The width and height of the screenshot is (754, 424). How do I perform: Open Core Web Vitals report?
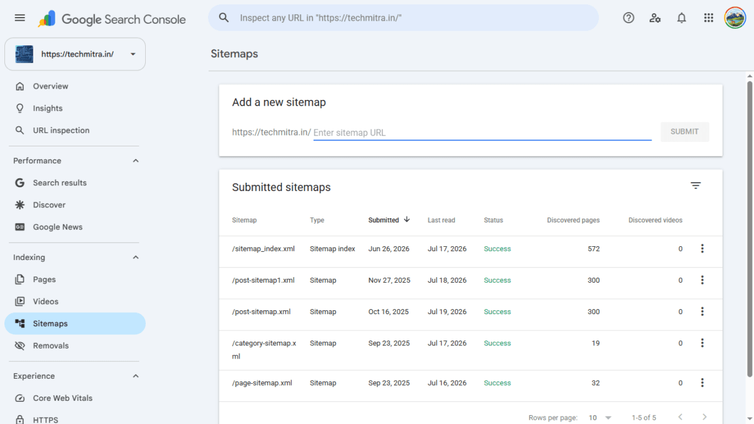click(x=75, y=398)
